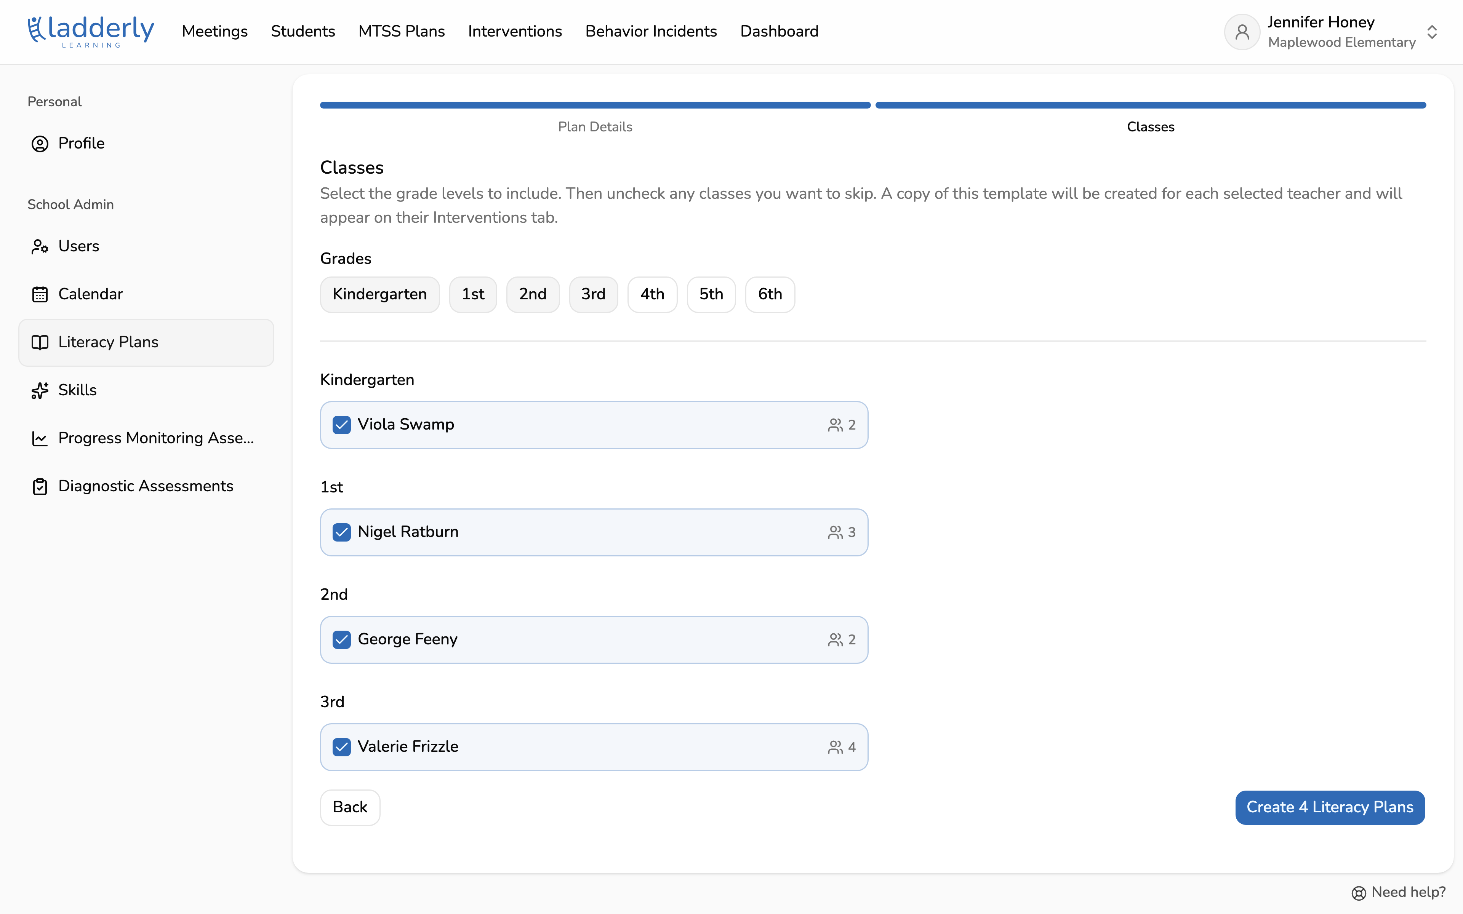Toggle the 2nd grade chip

[x=533, y=294]
